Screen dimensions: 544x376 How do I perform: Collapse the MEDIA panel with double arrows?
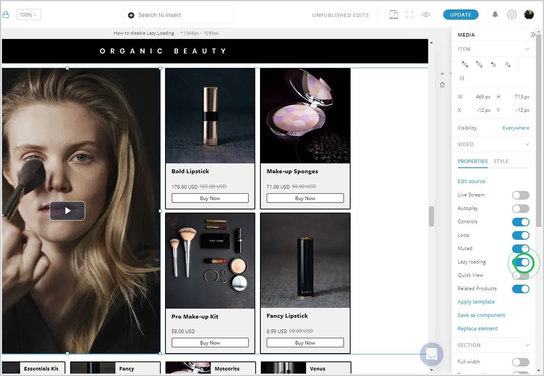click(x=533, y=35)
